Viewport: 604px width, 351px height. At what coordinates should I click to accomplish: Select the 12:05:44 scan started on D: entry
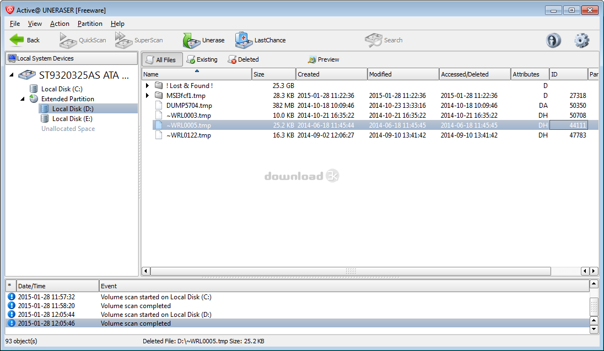[298, 315]
